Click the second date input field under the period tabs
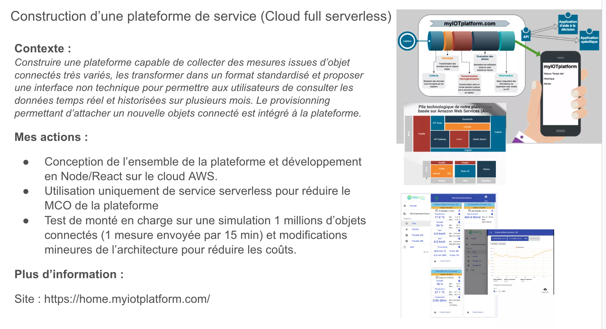This screenshot has height=329, width=606. 502,244
